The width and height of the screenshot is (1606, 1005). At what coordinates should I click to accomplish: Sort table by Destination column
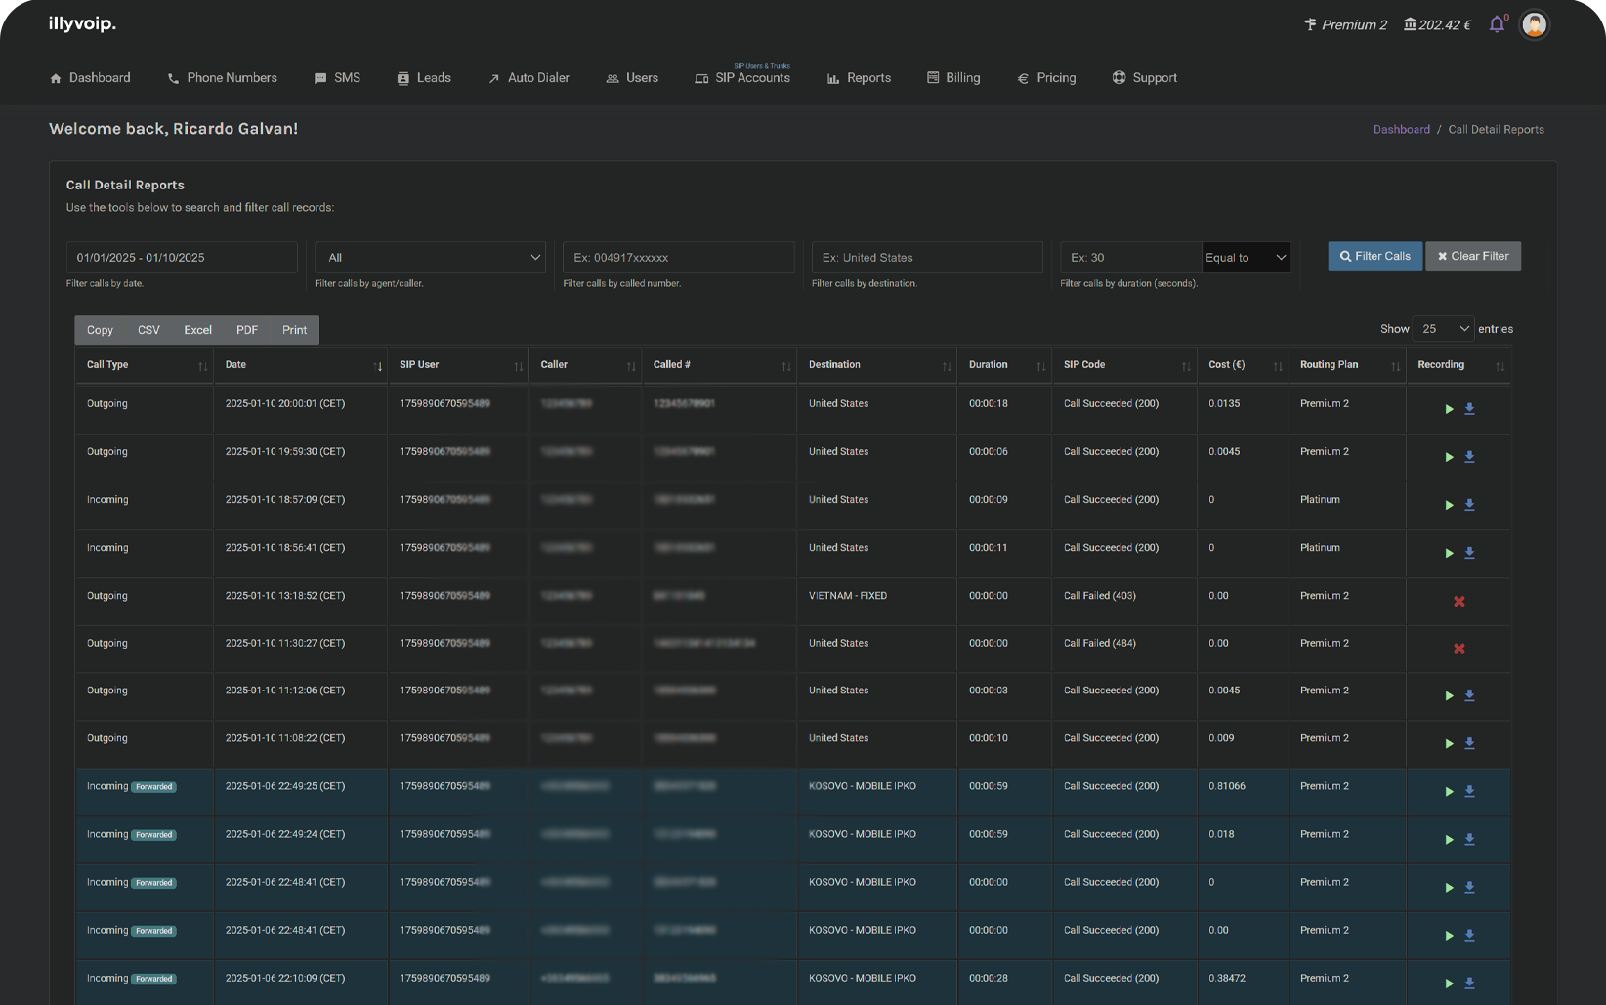pyautogui.click(x=876, y=365)
